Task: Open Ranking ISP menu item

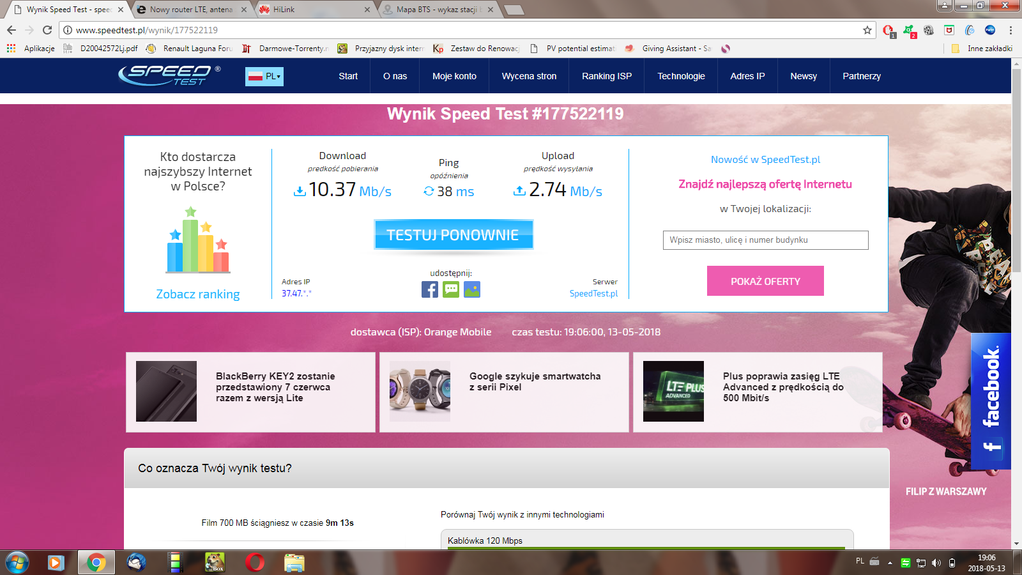Action: [607, 76]
